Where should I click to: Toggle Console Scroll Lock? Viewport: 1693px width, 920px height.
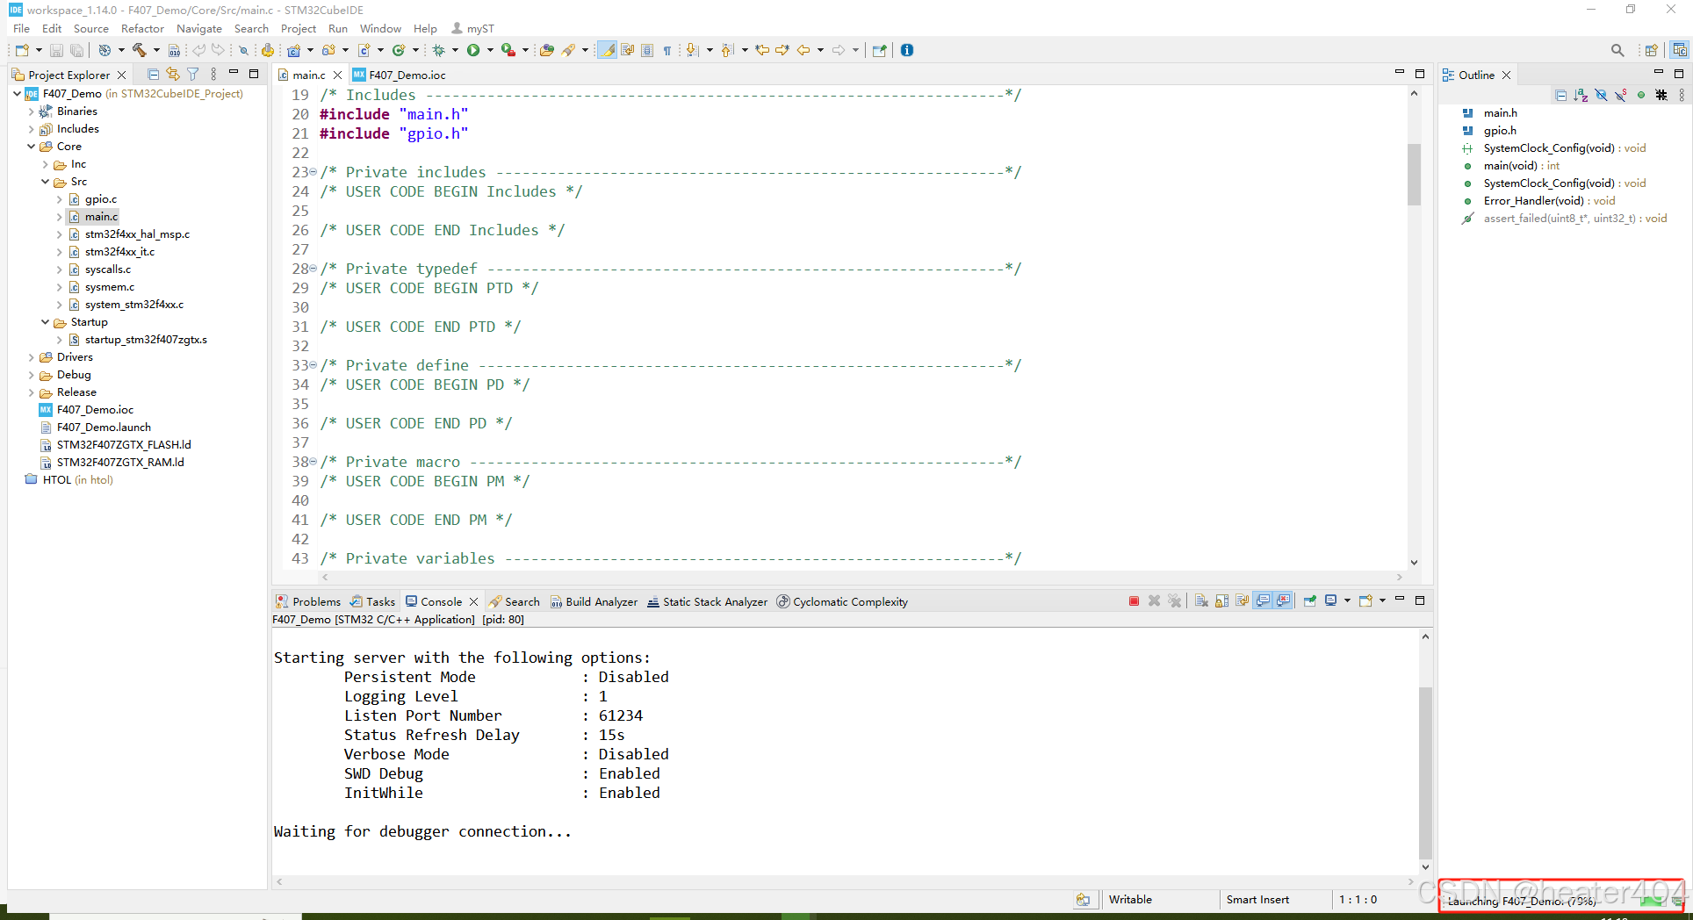tap(1221, 600)
